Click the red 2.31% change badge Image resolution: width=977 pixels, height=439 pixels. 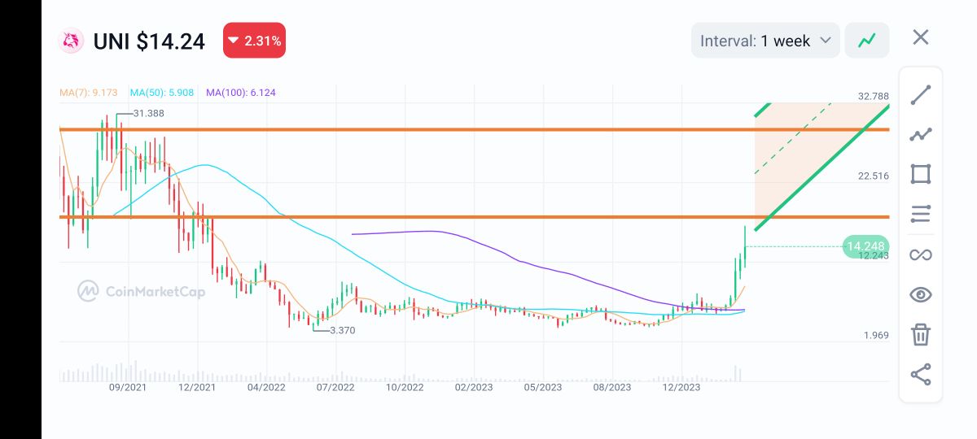(254, 41)
